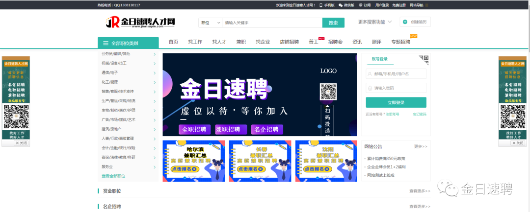This screenshot has width=530, height=212.
Task: Focus the keyword search input field
Action: pos(272,23)
